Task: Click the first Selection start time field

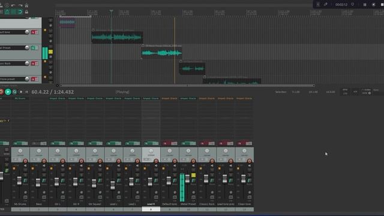Action: [x=296, y=92]
